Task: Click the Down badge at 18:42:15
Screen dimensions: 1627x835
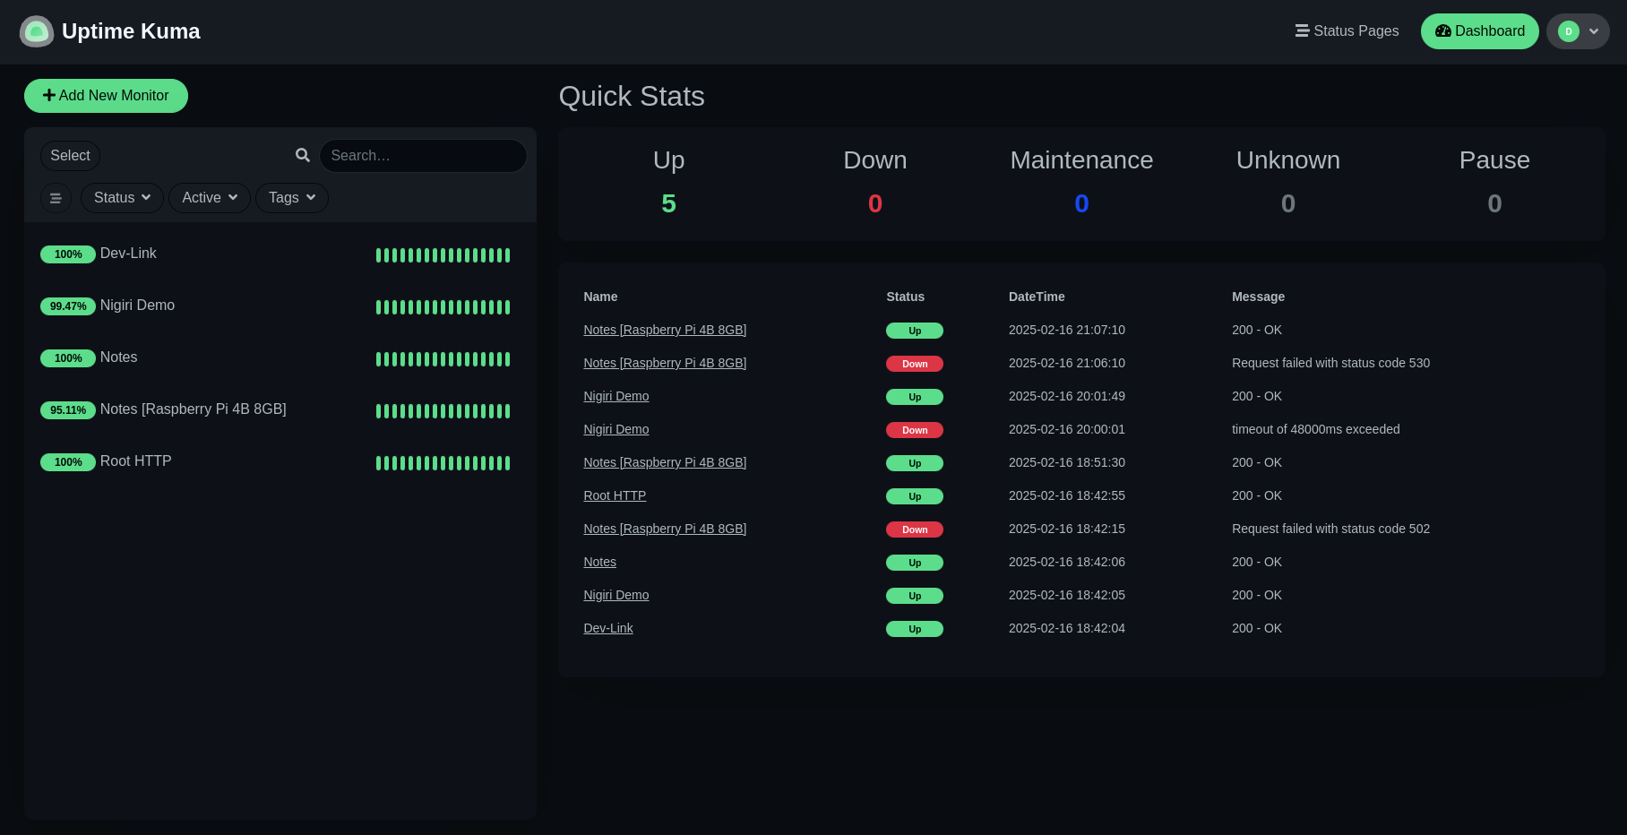Action: coord(915,529)
